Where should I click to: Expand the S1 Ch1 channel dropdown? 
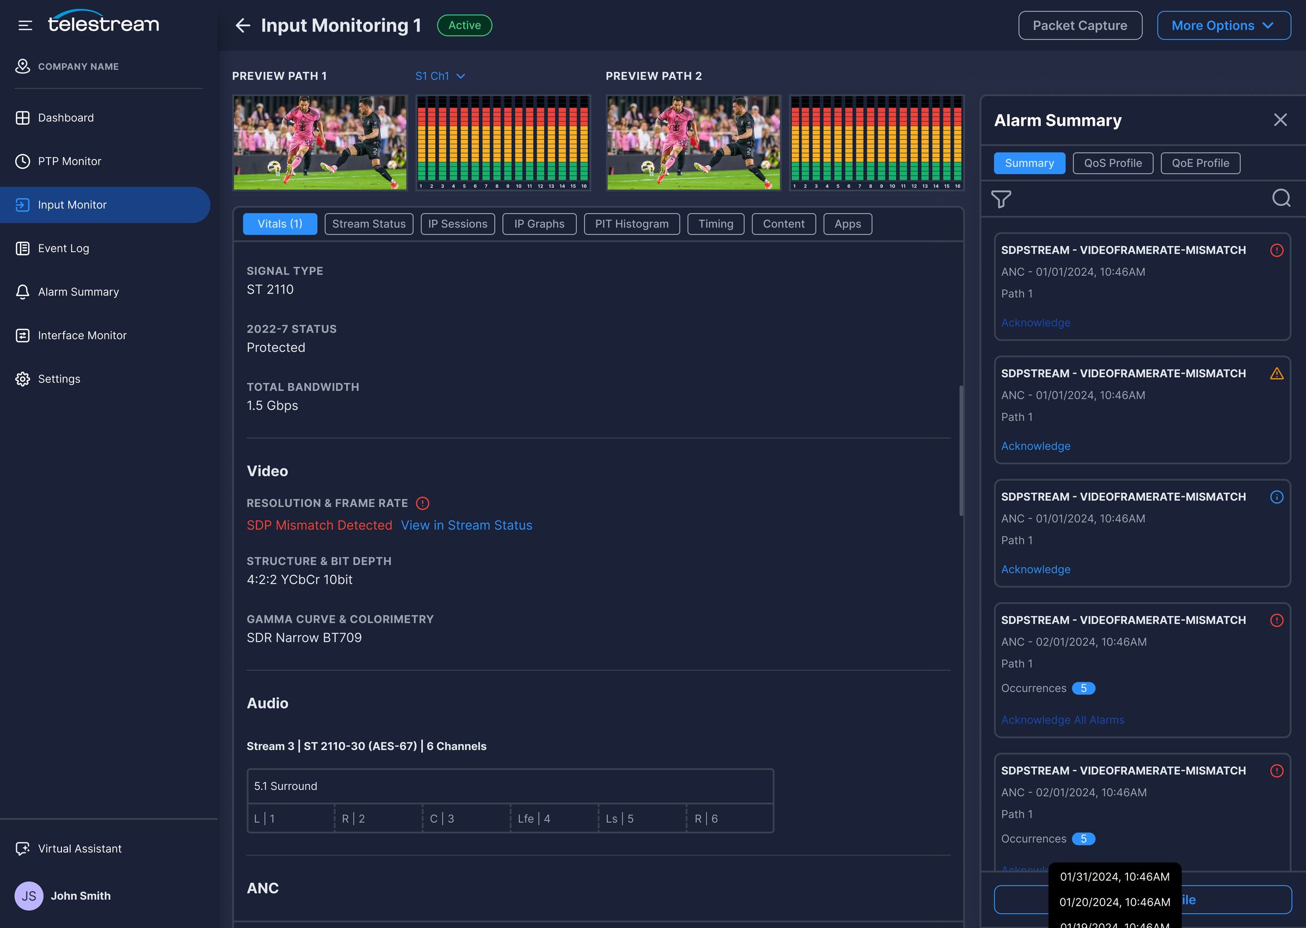point(440,76)
